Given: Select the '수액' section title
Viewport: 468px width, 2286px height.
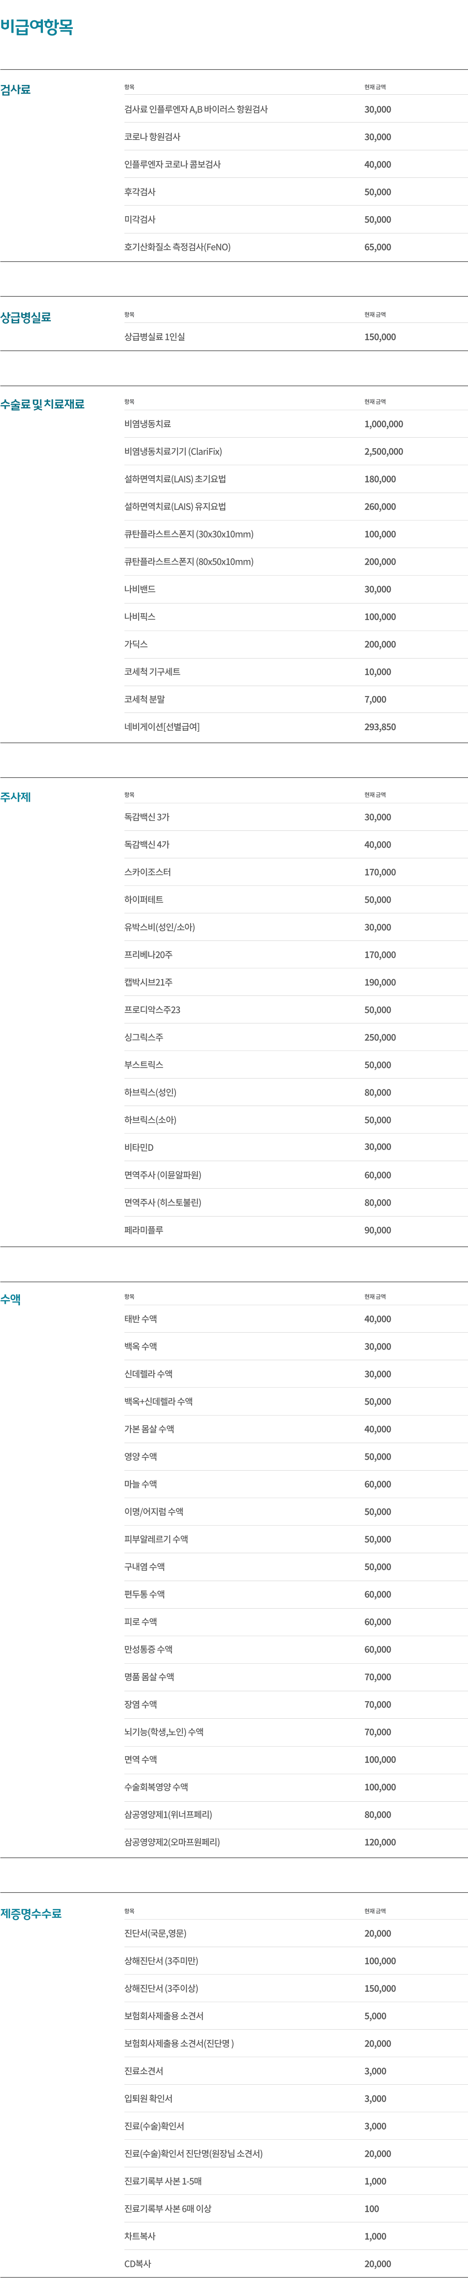Looking at the screenshot, I should point(11,1299).
